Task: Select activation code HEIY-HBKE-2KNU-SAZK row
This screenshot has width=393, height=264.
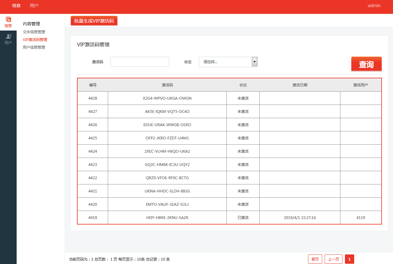Action: pos(167,217)
